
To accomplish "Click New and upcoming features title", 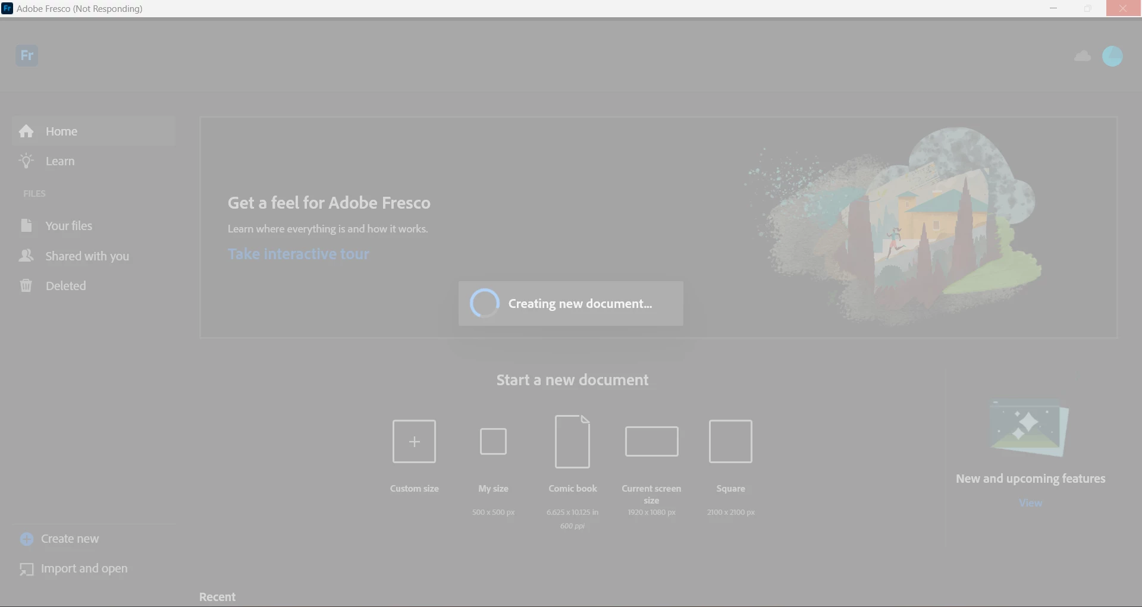I will pos(1030,479).
